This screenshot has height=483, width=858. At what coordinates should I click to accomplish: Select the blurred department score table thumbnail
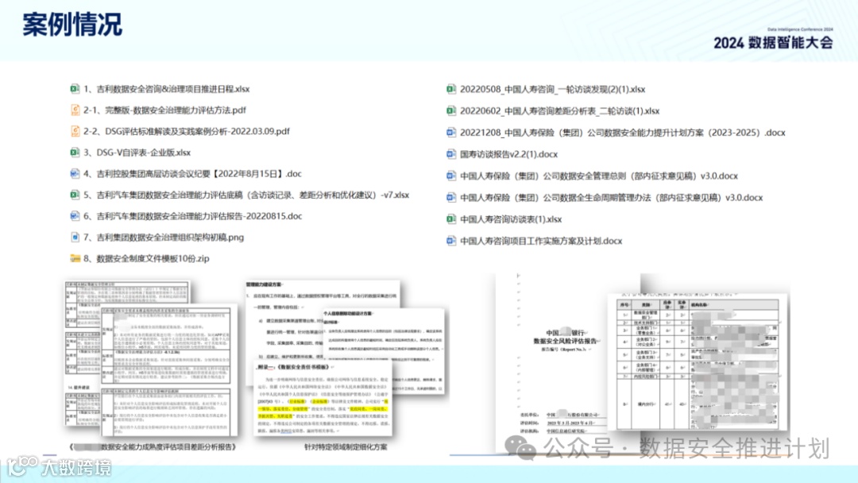coord(698,362)
